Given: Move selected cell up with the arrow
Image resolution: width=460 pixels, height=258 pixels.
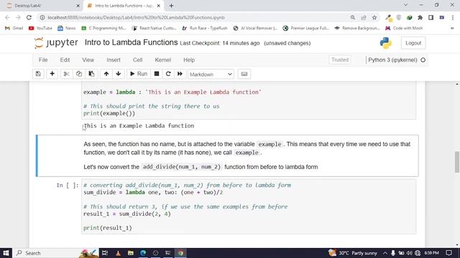Looking at the screenshot, I should [106, 74].
